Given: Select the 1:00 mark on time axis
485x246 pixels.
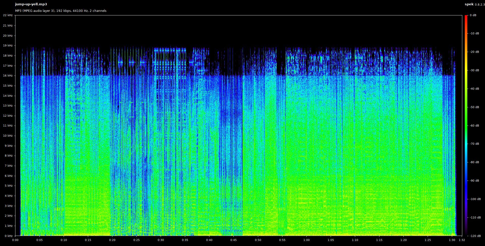Looking at the screenshot, I should click(306, 240).
